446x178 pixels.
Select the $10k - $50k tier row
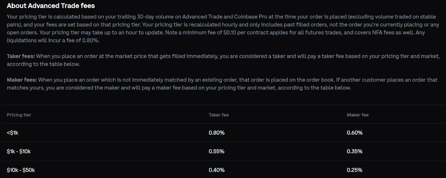click(223, 170)
